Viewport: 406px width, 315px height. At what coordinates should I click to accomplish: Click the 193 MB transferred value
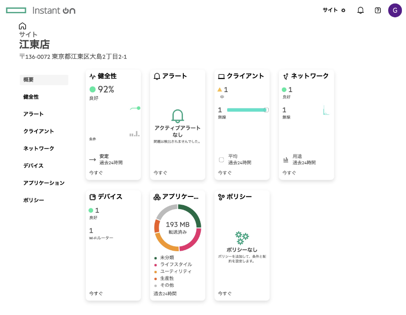(x=177, y=224)
